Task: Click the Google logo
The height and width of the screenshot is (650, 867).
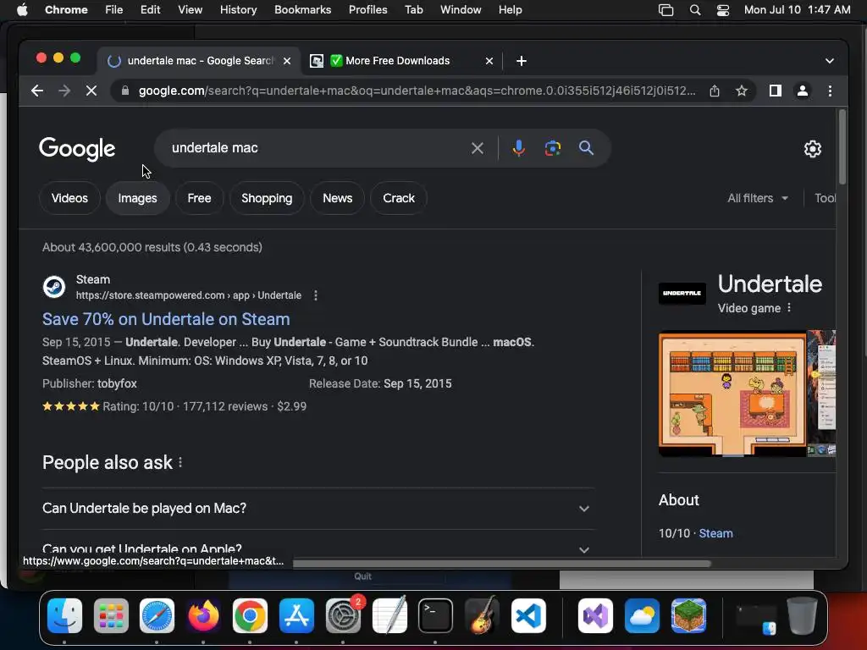Action: click(x=77, y=148)
